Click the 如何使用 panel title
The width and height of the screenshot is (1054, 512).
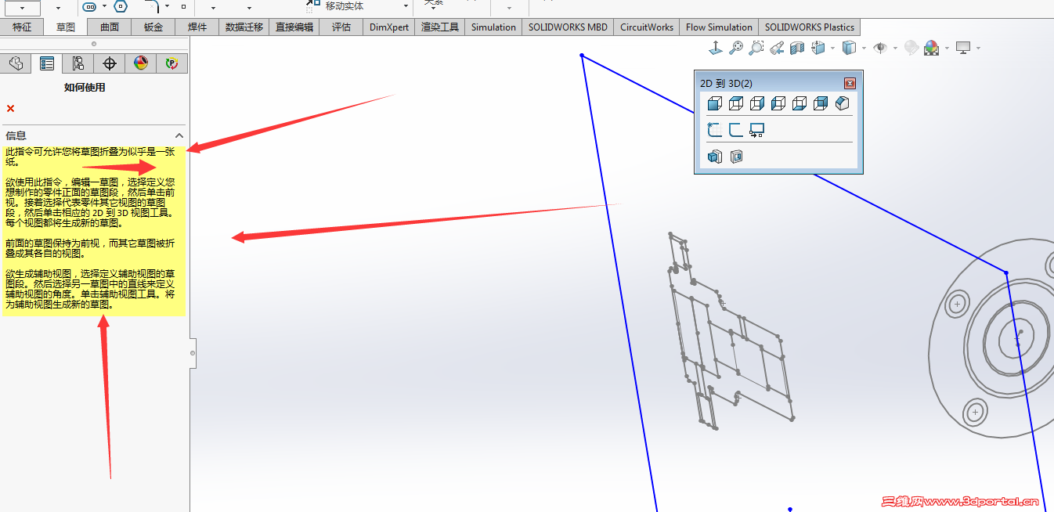[x=85, y=88]
